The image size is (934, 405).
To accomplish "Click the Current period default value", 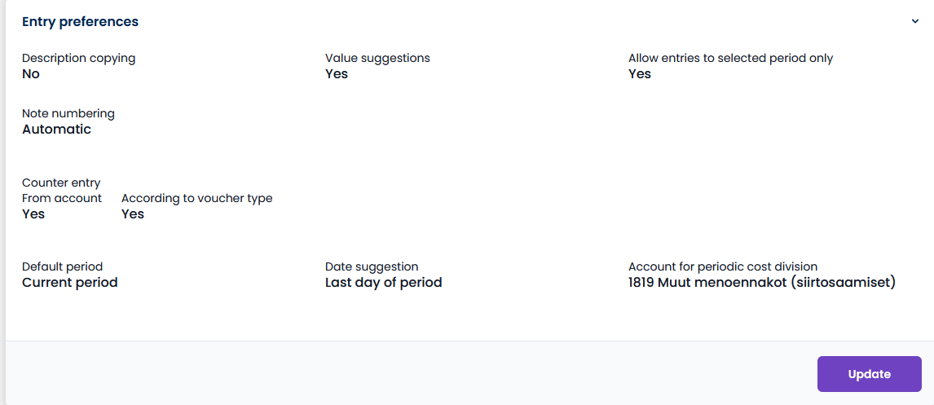I will pyautogui.click(x=70, y=282).
